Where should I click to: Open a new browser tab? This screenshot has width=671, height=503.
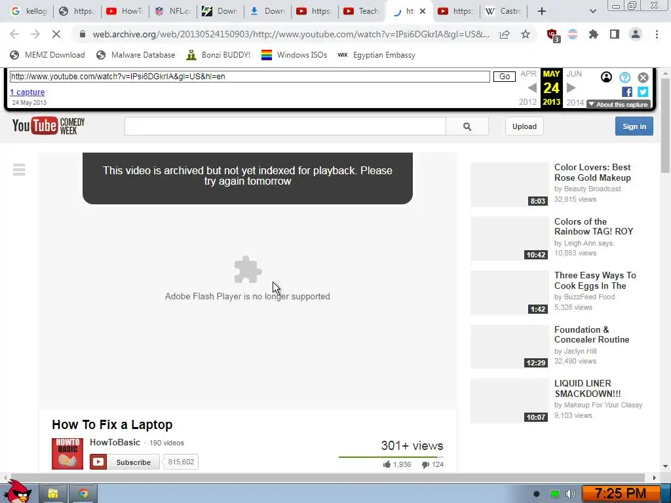[x=542, y=11]
